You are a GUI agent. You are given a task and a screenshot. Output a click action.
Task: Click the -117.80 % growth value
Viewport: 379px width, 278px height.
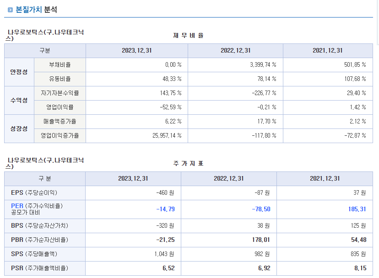[x=264, y=135]
